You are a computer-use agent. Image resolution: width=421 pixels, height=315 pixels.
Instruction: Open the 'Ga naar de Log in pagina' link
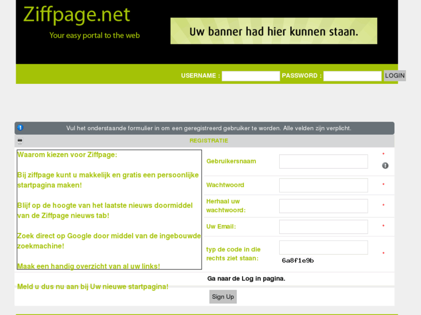[246, 279]
